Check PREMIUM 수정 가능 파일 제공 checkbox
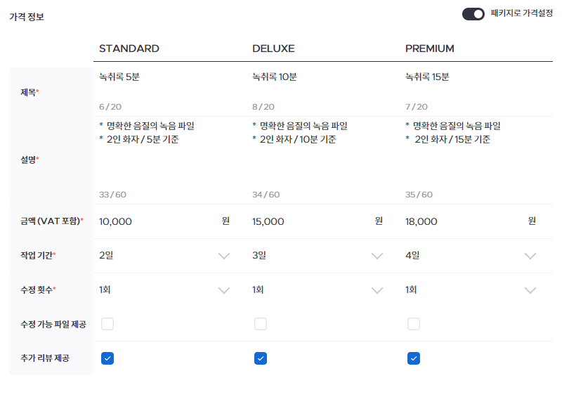 tap(414, 324)
